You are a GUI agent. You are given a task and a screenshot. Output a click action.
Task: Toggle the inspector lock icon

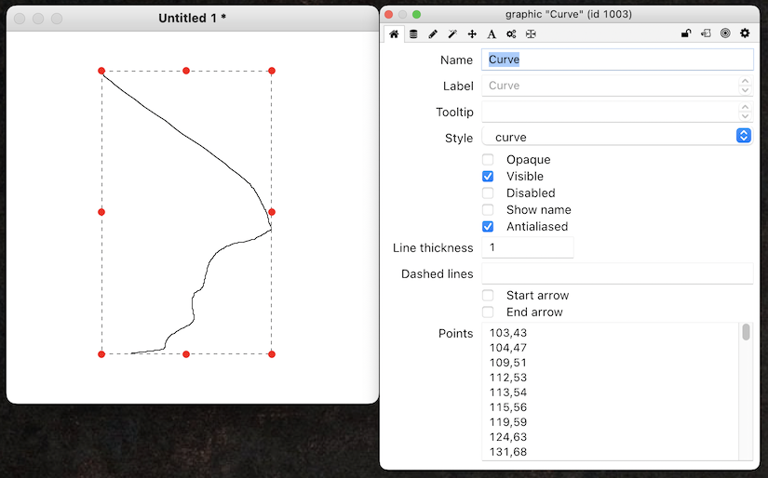coord(686,33)
